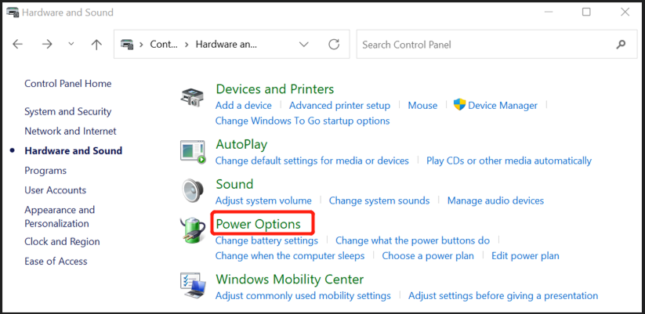
Task: Expand the address bar history dropdown
Action: point(304,45)
